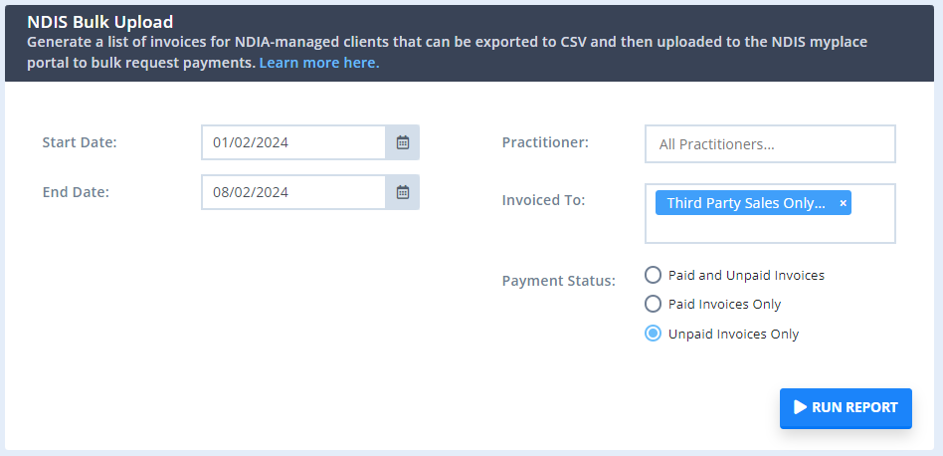Open the End Date calendar picker
The width and height of the screenshot is (943, 456).
(403, 192)
